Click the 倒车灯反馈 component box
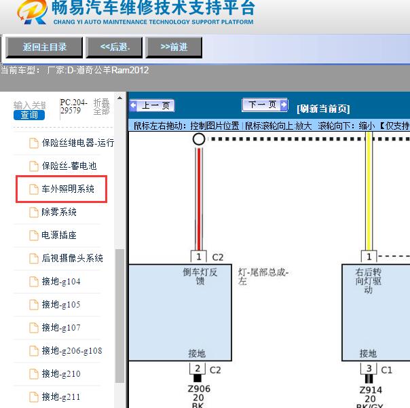This screenshot has width=410, height=408. pyautogui.click(x=180, y=312)
